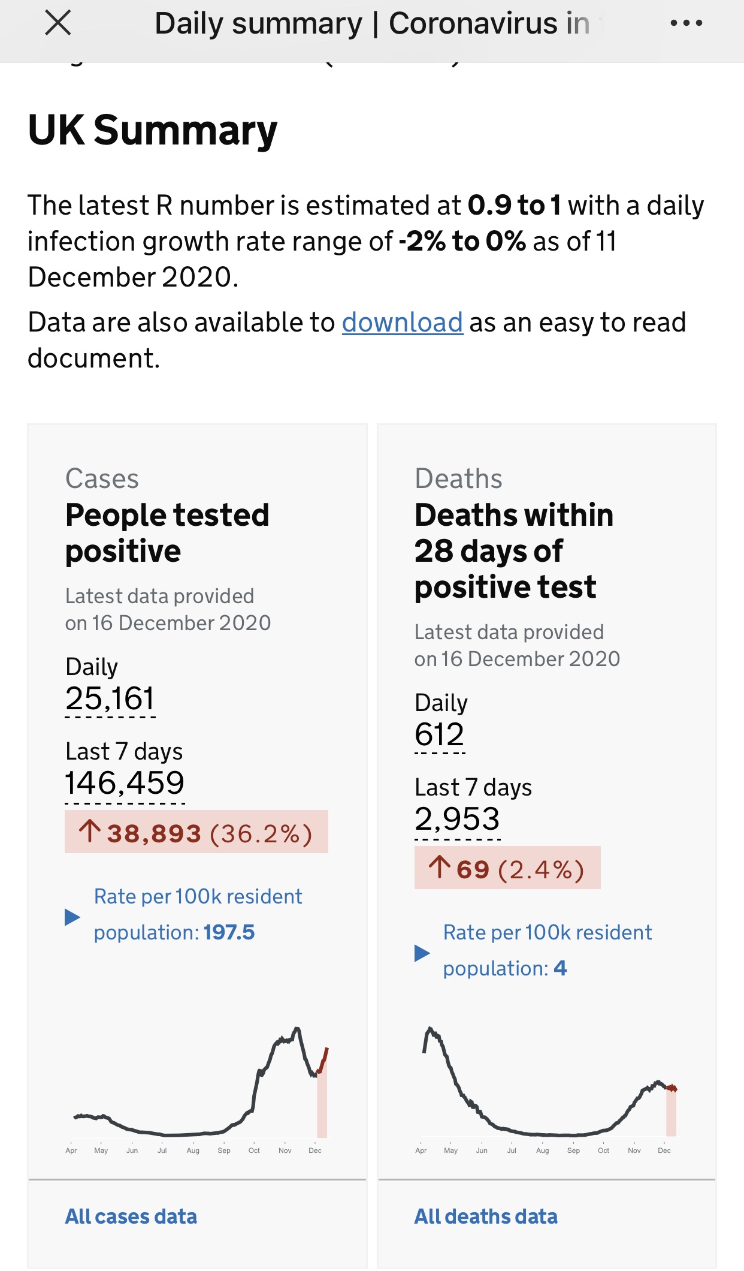Expand cases Rate per 100k resident population
744x1271 pixels.
198,914
